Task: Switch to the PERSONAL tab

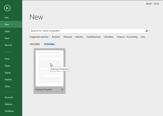Action: [x=49, y=44]
